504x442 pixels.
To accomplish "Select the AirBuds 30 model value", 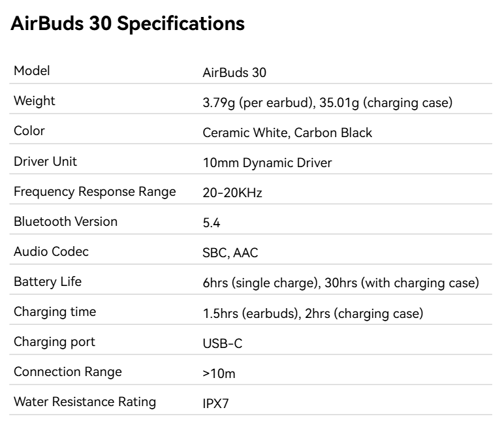I will (x=234, y=73).
